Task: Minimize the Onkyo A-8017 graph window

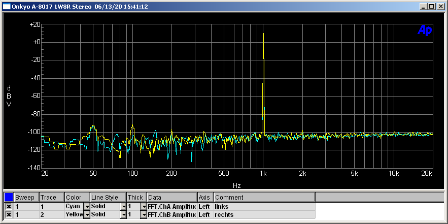Action: [x=424, y=7]
